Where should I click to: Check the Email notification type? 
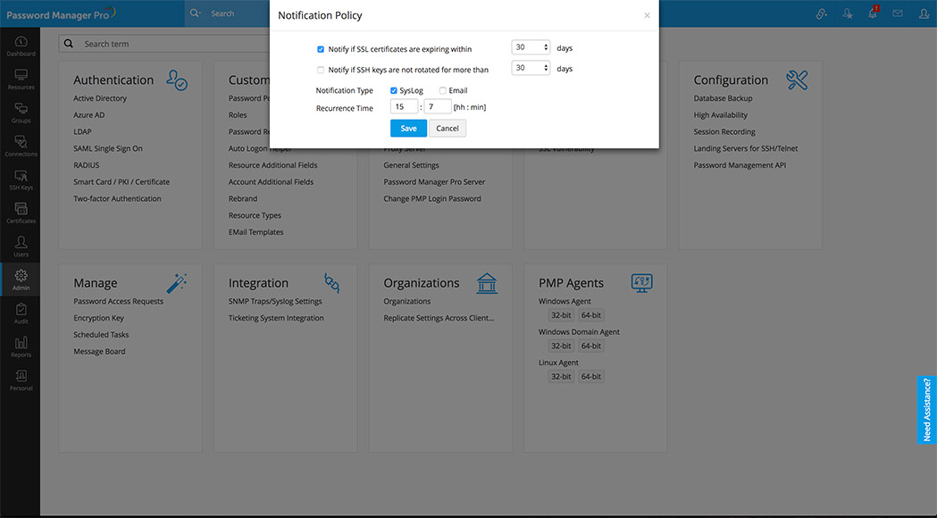pos(443,91)
